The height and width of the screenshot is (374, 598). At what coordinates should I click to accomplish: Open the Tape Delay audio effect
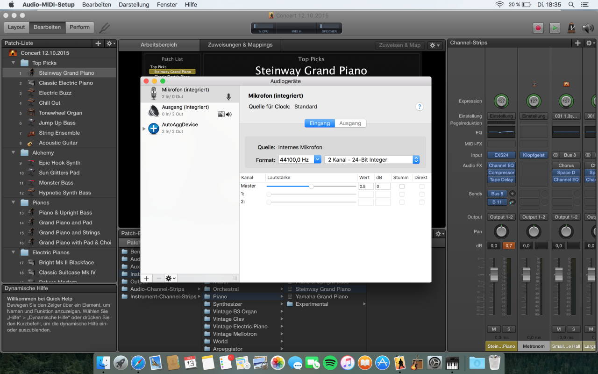pyautogui.click(x=501, y=180)
